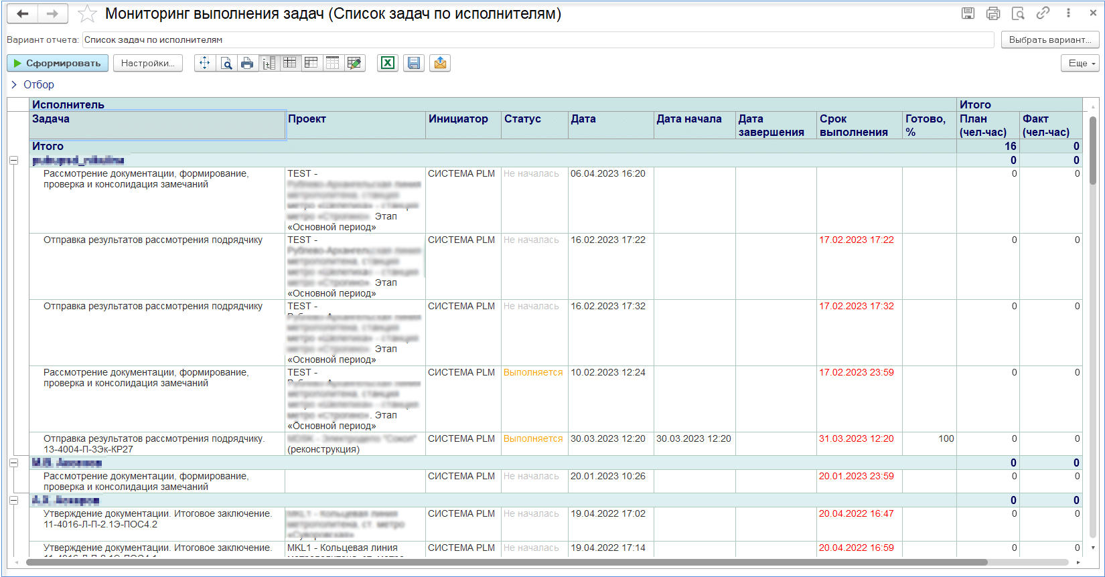Select the date cell 16.02.2023 17:22
The width and height of the screenshot is (1105, 577).
611,266
